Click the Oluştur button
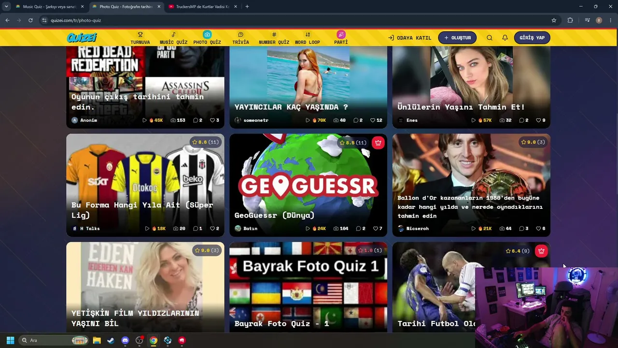This screenshot has width=618, height=348. point(457,38)
